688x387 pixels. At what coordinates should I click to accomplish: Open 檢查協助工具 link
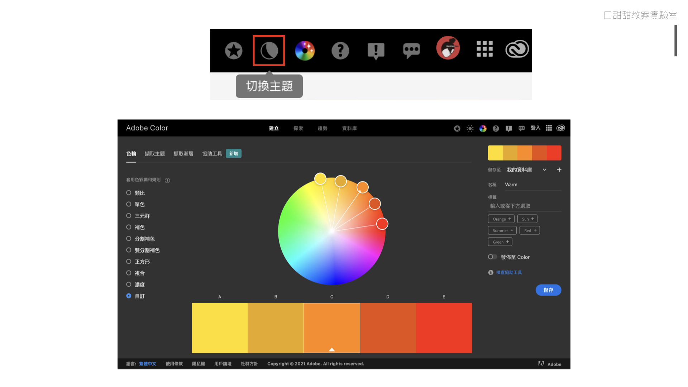[x=509, y=273]
